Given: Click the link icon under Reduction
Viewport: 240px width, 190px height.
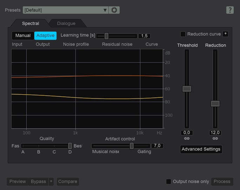Looking at the screenshot, I should coord(215,139).
